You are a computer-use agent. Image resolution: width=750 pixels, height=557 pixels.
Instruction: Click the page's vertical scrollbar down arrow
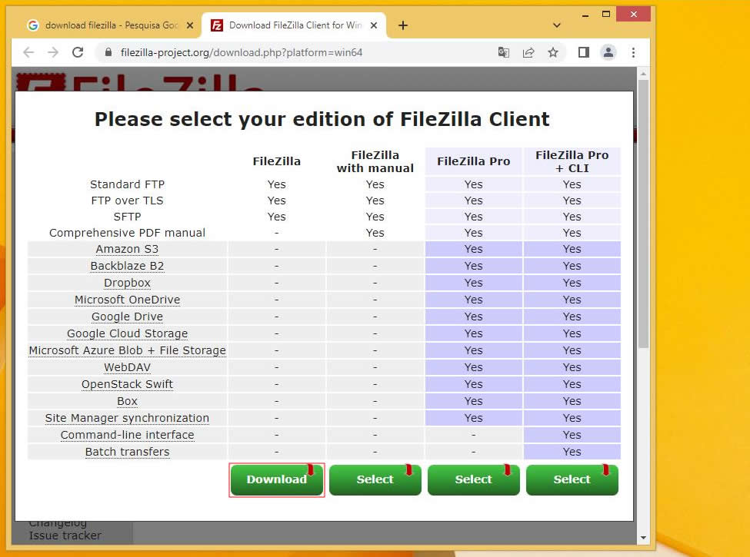click(643, 537)
